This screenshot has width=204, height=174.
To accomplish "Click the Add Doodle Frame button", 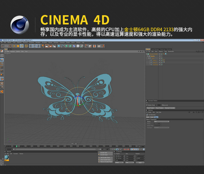I will (x=105, y=157).
